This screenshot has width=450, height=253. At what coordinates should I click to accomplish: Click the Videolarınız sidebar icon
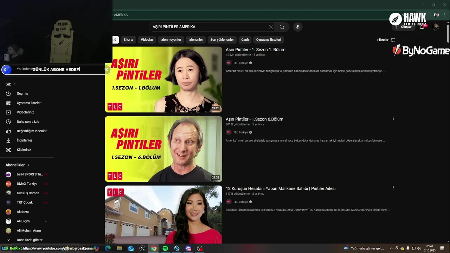click(8, 112)
